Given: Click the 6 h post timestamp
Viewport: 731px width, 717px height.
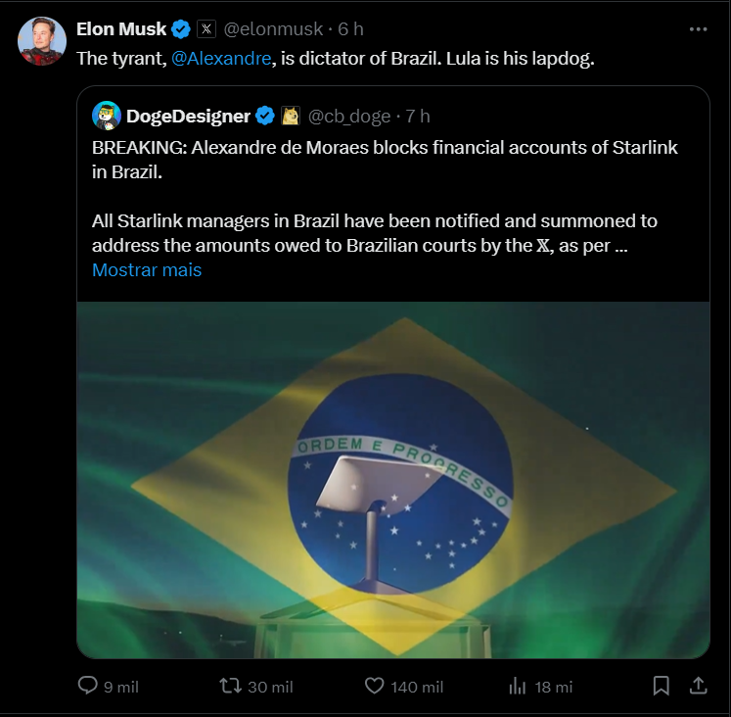Looking at the screenshot, I should coord(351,29).
